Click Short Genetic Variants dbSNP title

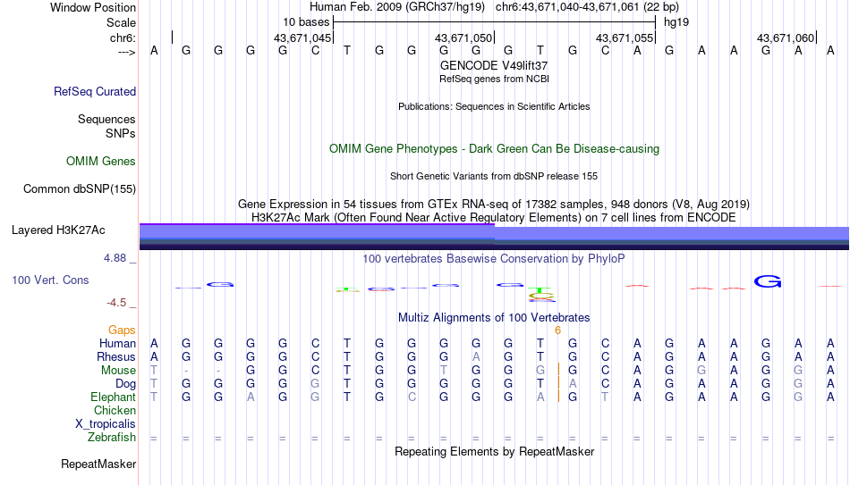494,177
